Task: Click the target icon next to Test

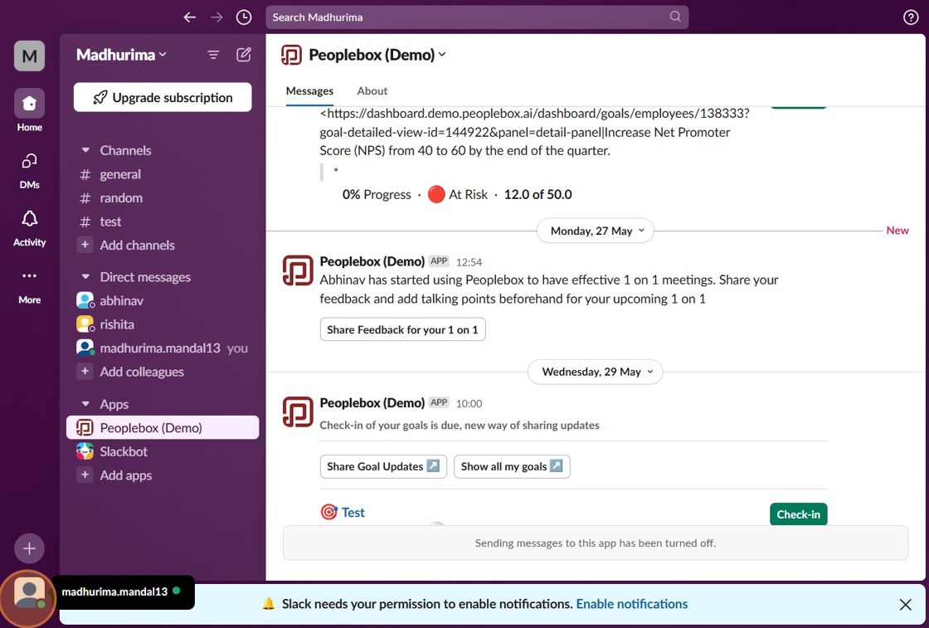Action: [x=328, y=512]
